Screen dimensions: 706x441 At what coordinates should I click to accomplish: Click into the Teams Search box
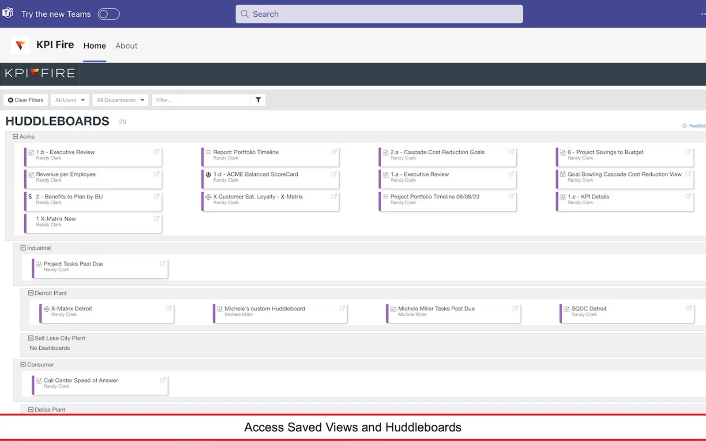coord(379,14)
